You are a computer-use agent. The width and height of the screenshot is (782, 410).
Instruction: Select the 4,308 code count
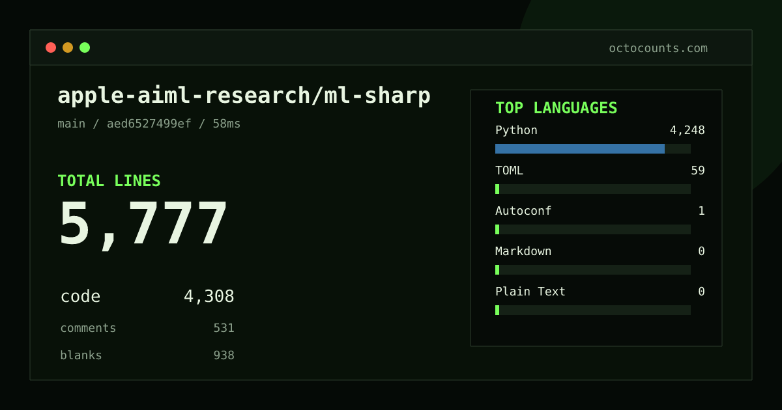point(209,297)
